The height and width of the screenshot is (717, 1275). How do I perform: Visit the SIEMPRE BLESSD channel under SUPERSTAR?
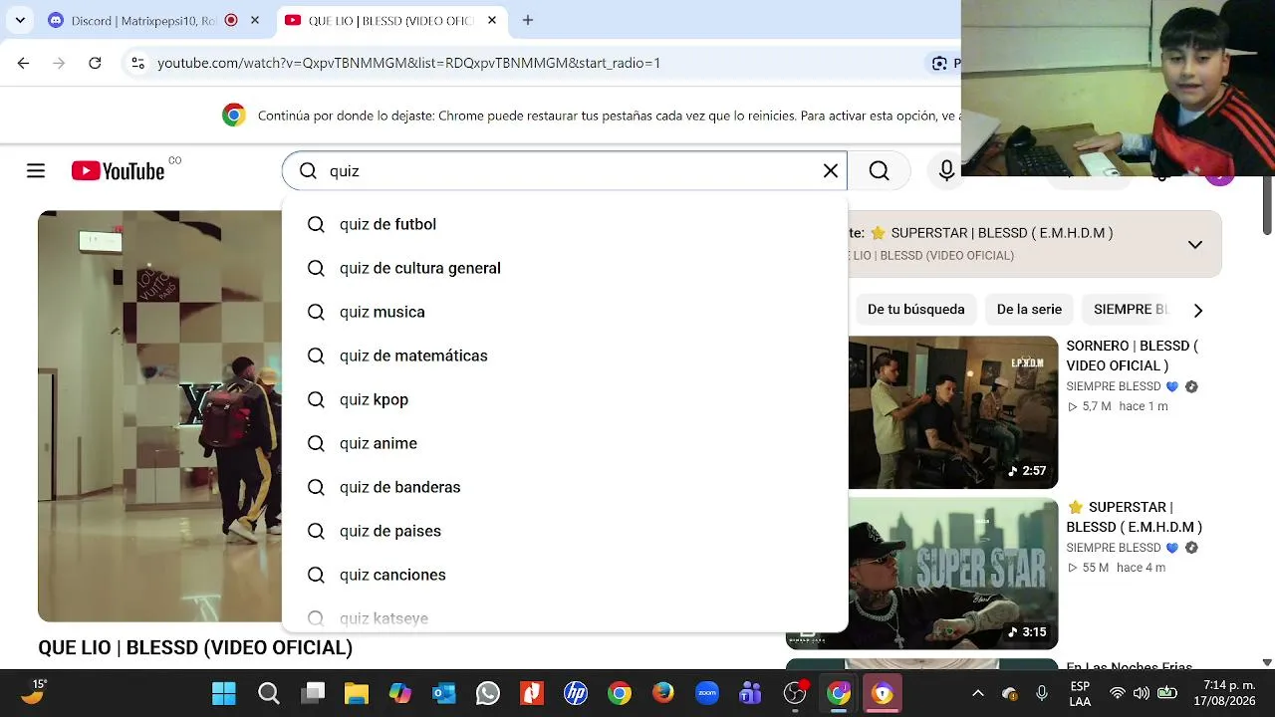(1114, 548)
